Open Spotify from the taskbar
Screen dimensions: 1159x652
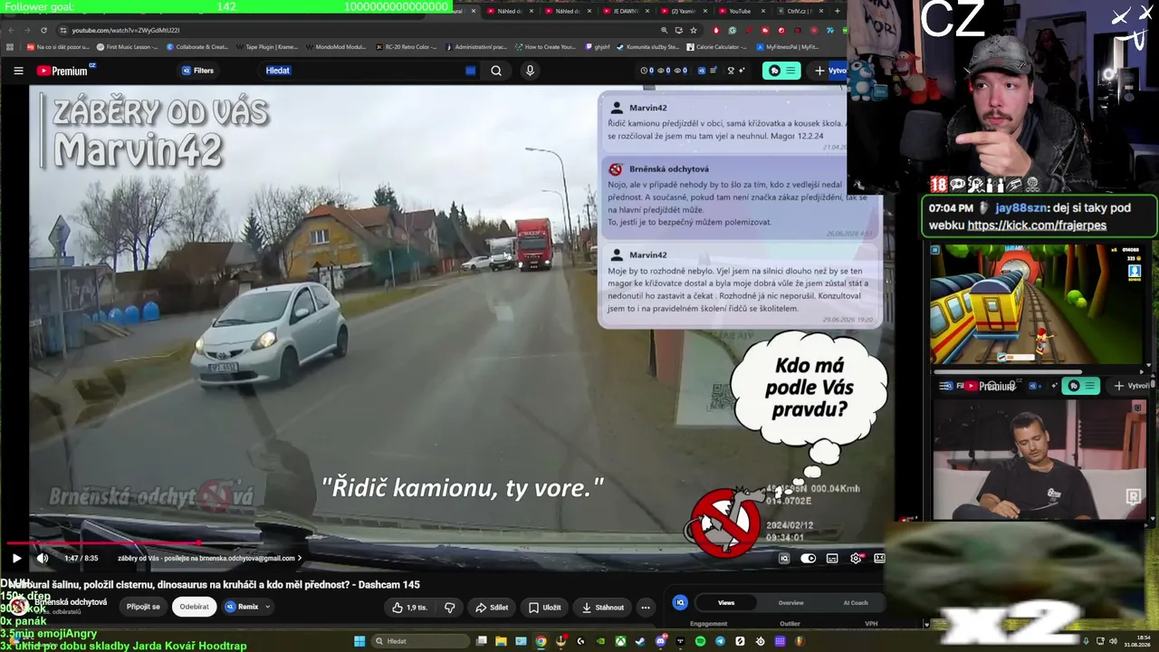click(701, 641)
